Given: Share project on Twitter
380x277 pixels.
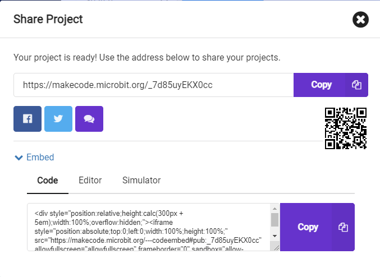Looking at the screenshot, I should (58, 119).
